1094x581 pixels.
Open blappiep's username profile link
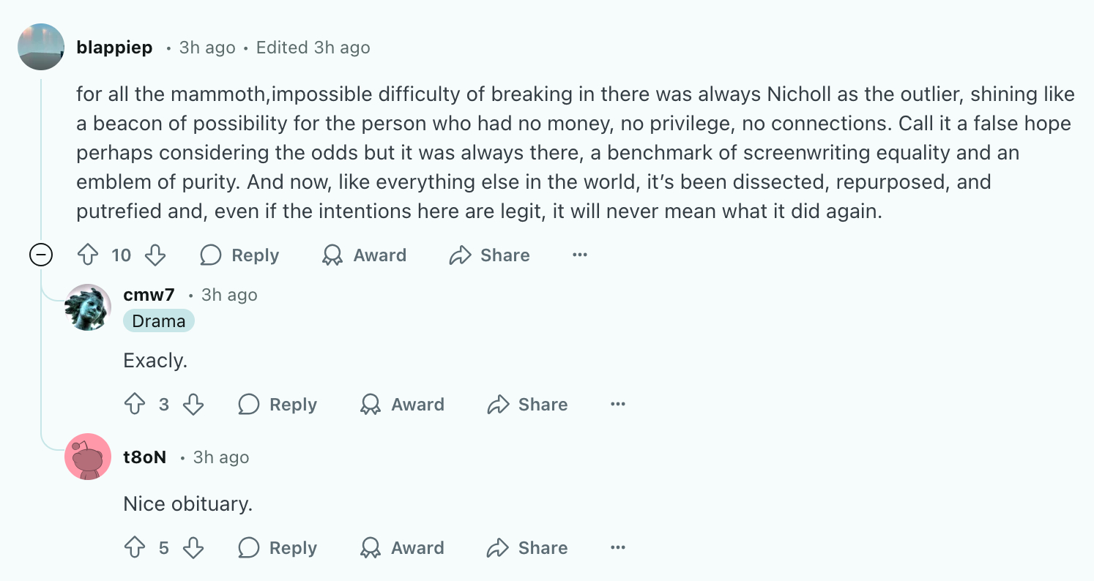pos(114,48)
